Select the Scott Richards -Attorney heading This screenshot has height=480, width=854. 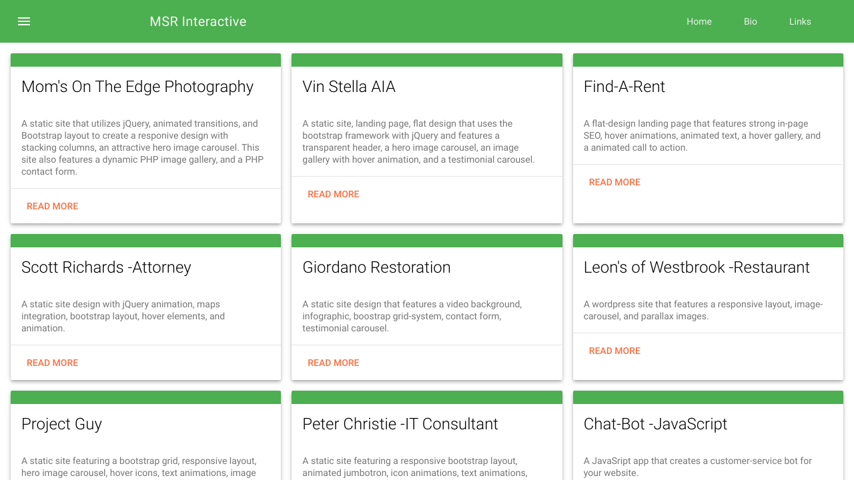[x=106, y=267]
